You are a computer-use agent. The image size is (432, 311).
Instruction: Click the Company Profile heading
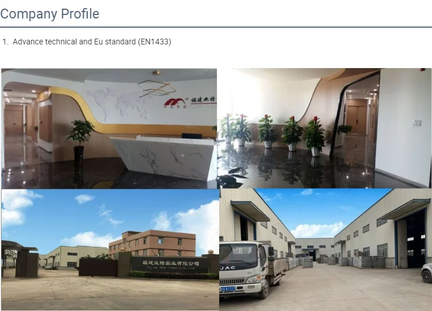coord(50,14)
